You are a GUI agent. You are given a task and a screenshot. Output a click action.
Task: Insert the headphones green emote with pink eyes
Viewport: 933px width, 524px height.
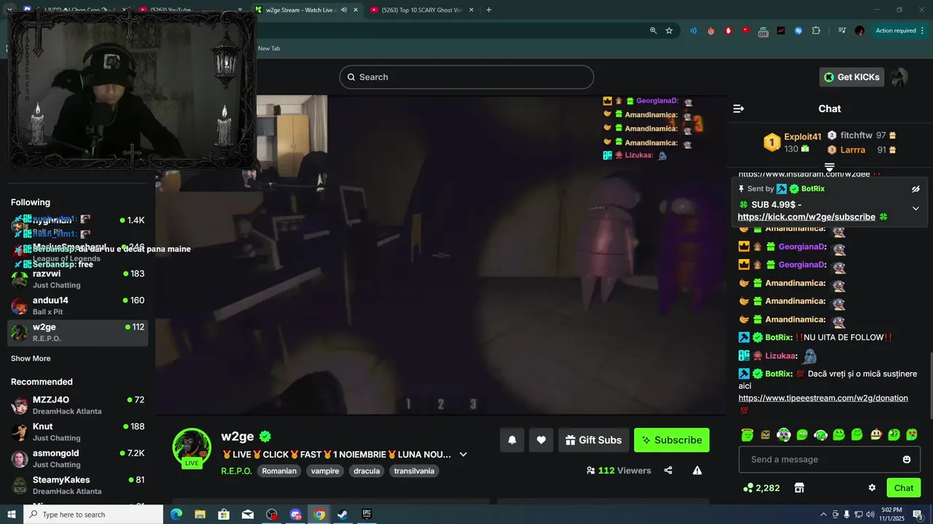(784, 434)
